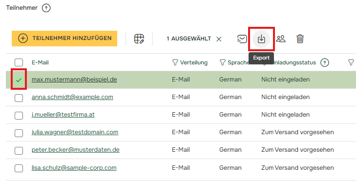The image size is (356, 182).
Task: Clear selection with X beside 1 Ausgewählt
Action: pos(219,39)
